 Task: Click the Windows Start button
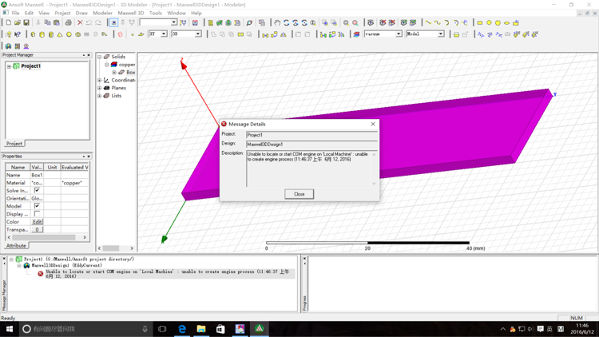pos(9,328)
